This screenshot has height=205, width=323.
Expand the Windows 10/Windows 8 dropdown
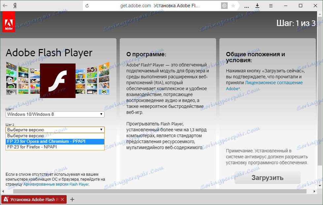pos(55,114)
